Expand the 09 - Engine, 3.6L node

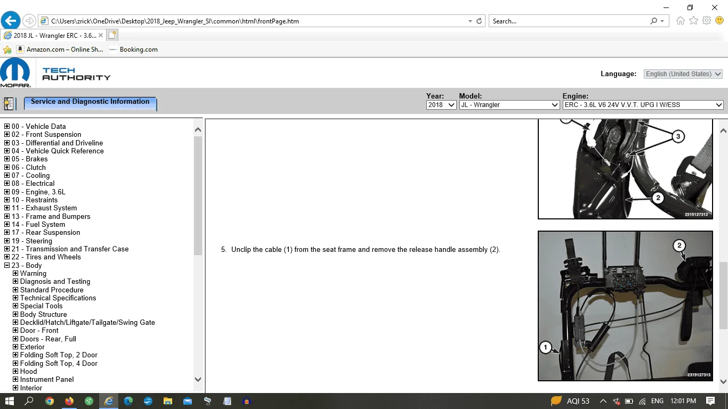coord(7,192)
